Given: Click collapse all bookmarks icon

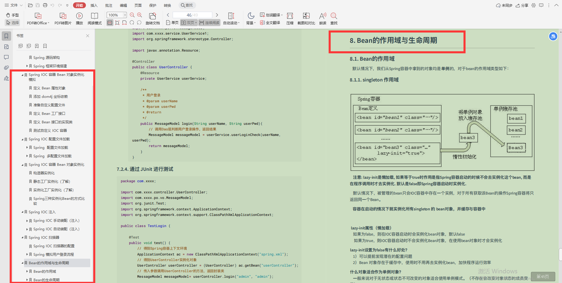Looking at the screenshot, I should pyautogui.click(x=29, y=46).
